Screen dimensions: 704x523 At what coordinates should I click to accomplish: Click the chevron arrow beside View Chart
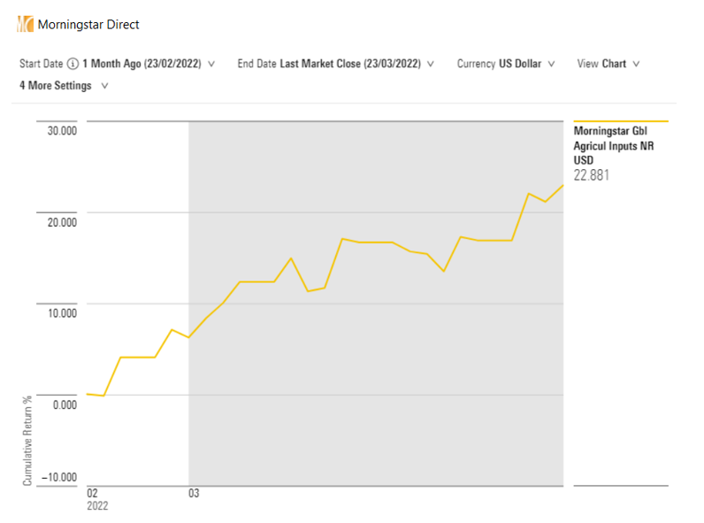(636, 64)
